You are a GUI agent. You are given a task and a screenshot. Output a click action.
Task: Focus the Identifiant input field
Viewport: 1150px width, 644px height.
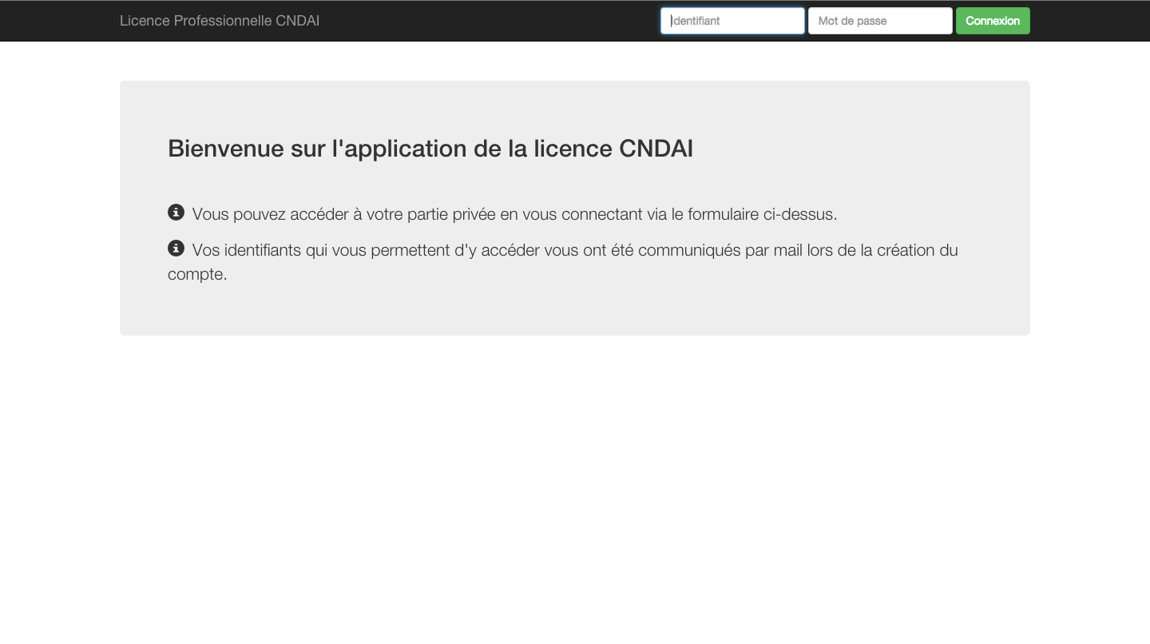[x=732, y=21]
